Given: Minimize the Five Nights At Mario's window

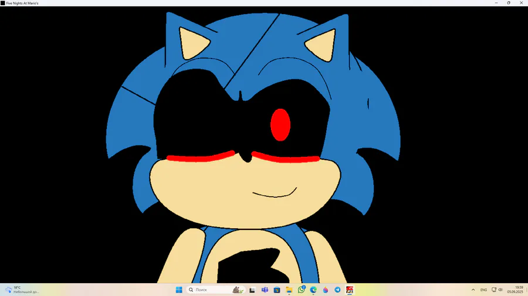Looking at the screenshot, I should (x=496, y=3).
